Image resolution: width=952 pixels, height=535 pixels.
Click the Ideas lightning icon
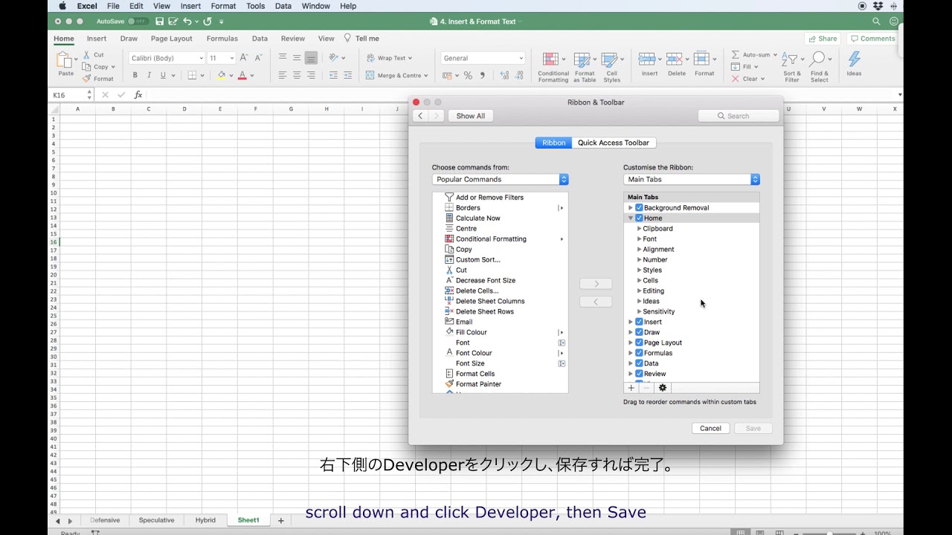[854, 59]
